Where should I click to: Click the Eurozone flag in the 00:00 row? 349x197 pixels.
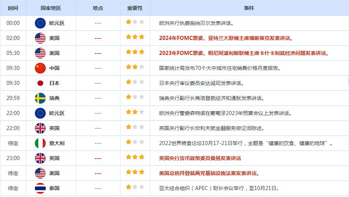coord(40,23)
